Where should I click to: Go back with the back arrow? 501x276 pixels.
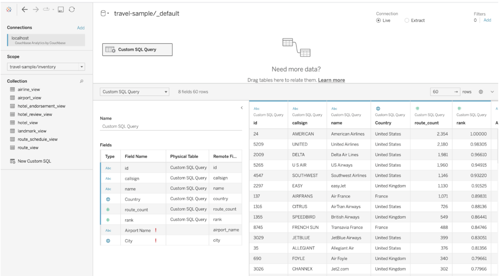coord(25,10)
